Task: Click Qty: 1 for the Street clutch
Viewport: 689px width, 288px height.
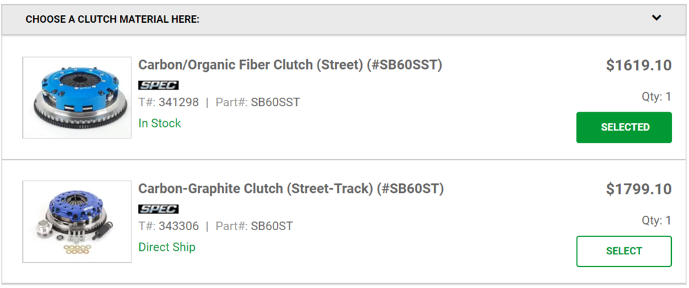Action: (657, 96)
